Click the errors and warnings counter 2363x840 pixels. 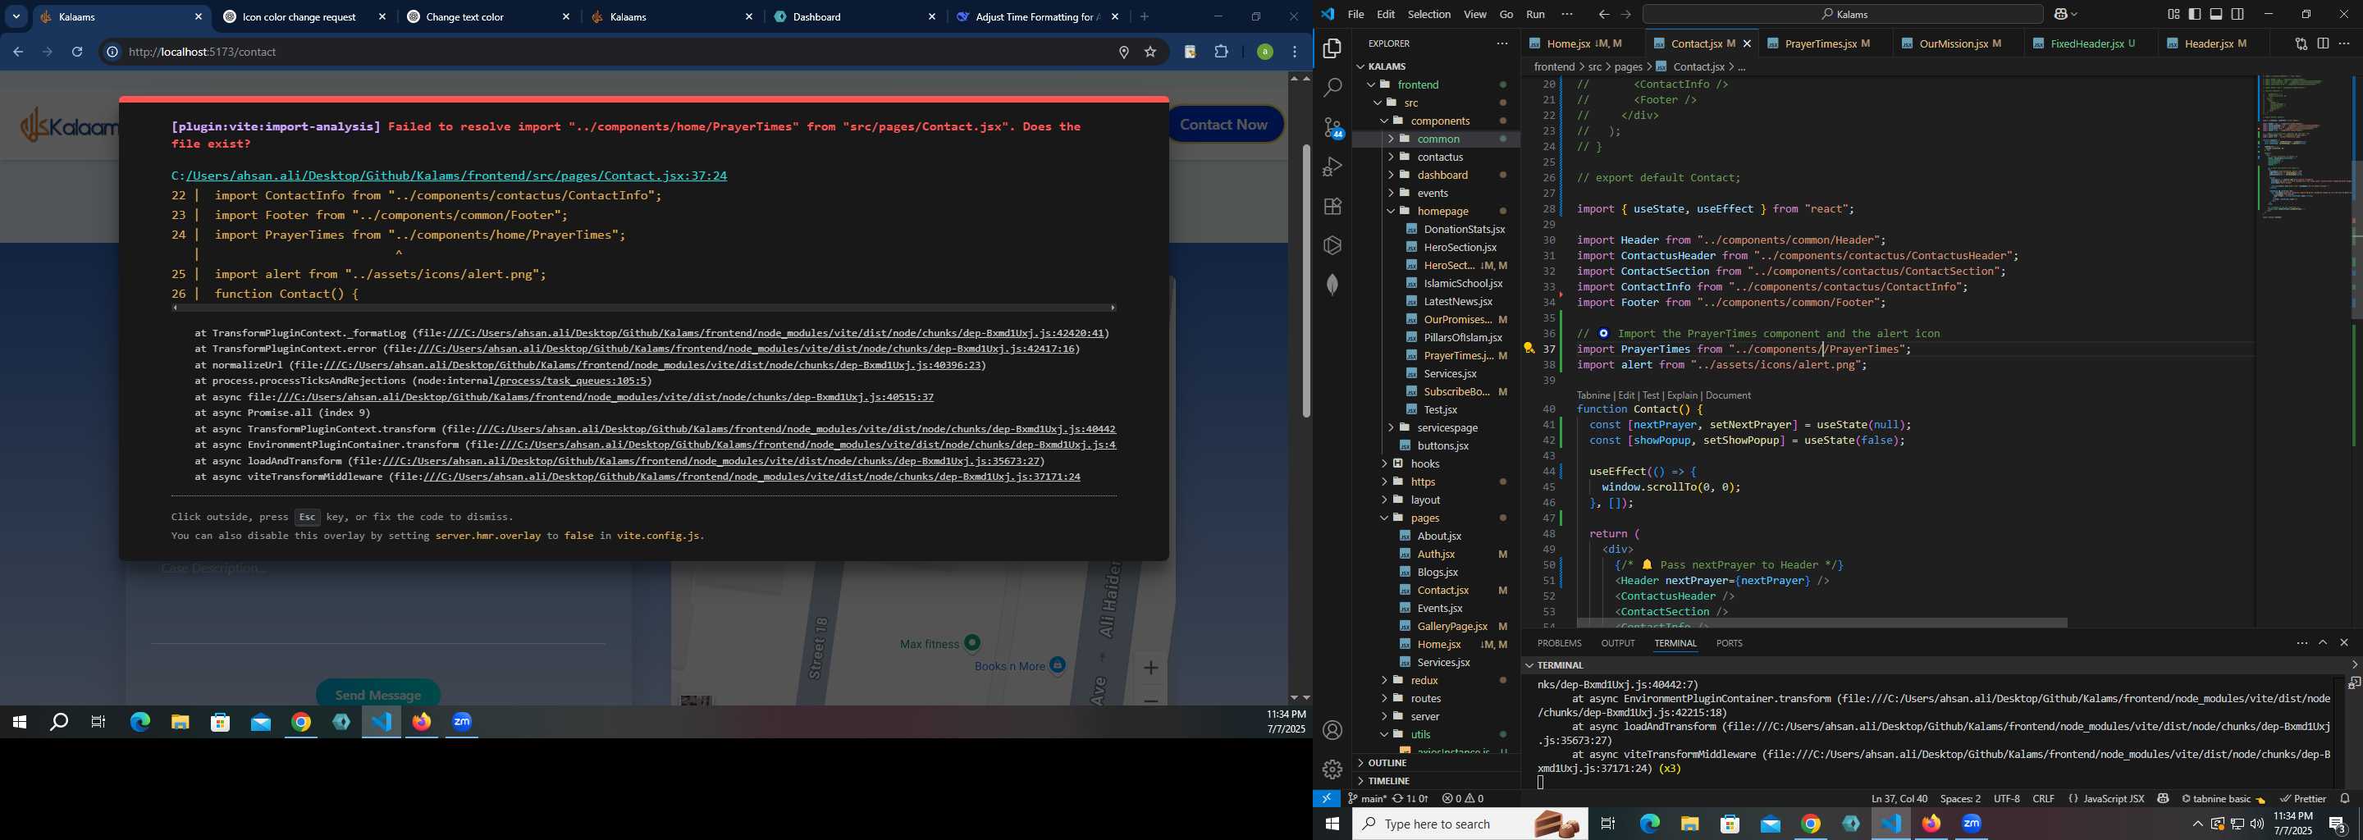[1462, 799]
